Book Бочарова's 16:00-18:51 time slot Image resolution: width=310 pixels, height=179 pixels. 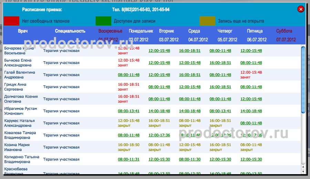[x=189, y=51]
